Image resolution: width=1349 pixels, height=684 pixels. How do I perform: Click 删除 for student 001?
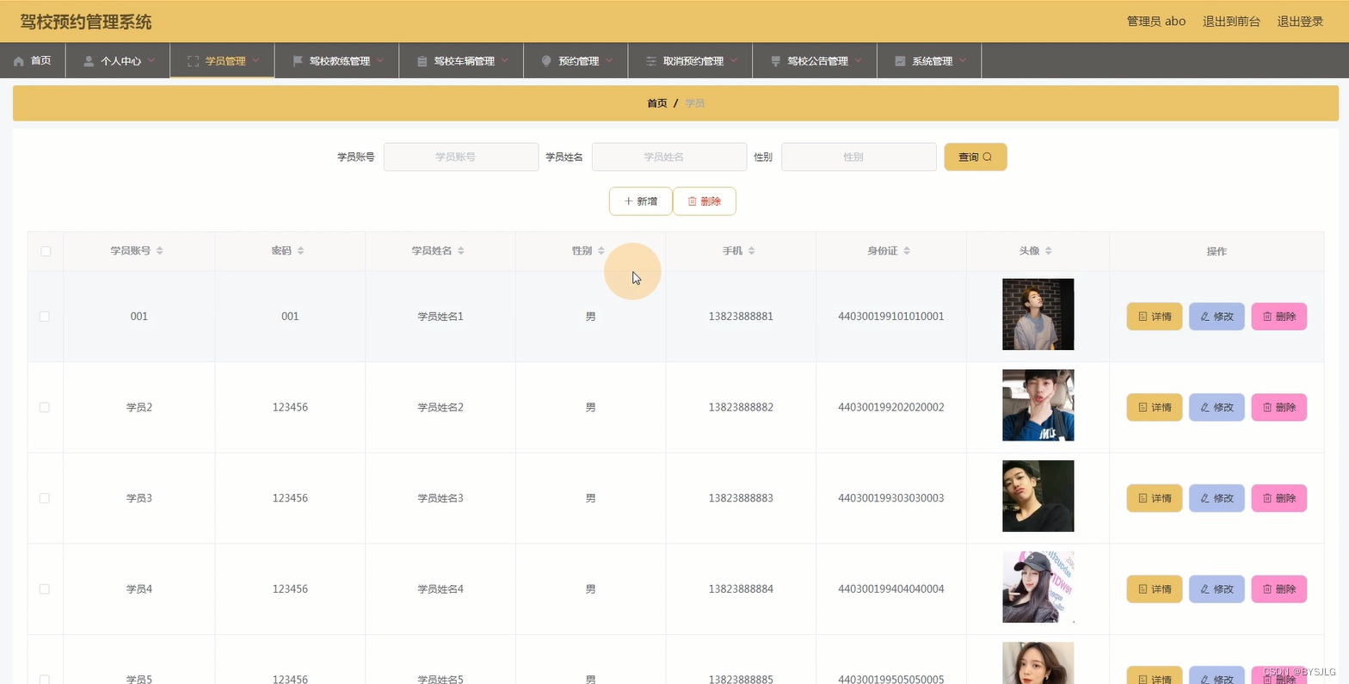point(1279,317)
